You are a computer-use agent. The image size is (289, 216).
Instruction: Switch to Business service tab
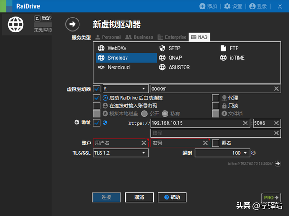[139, 37]
